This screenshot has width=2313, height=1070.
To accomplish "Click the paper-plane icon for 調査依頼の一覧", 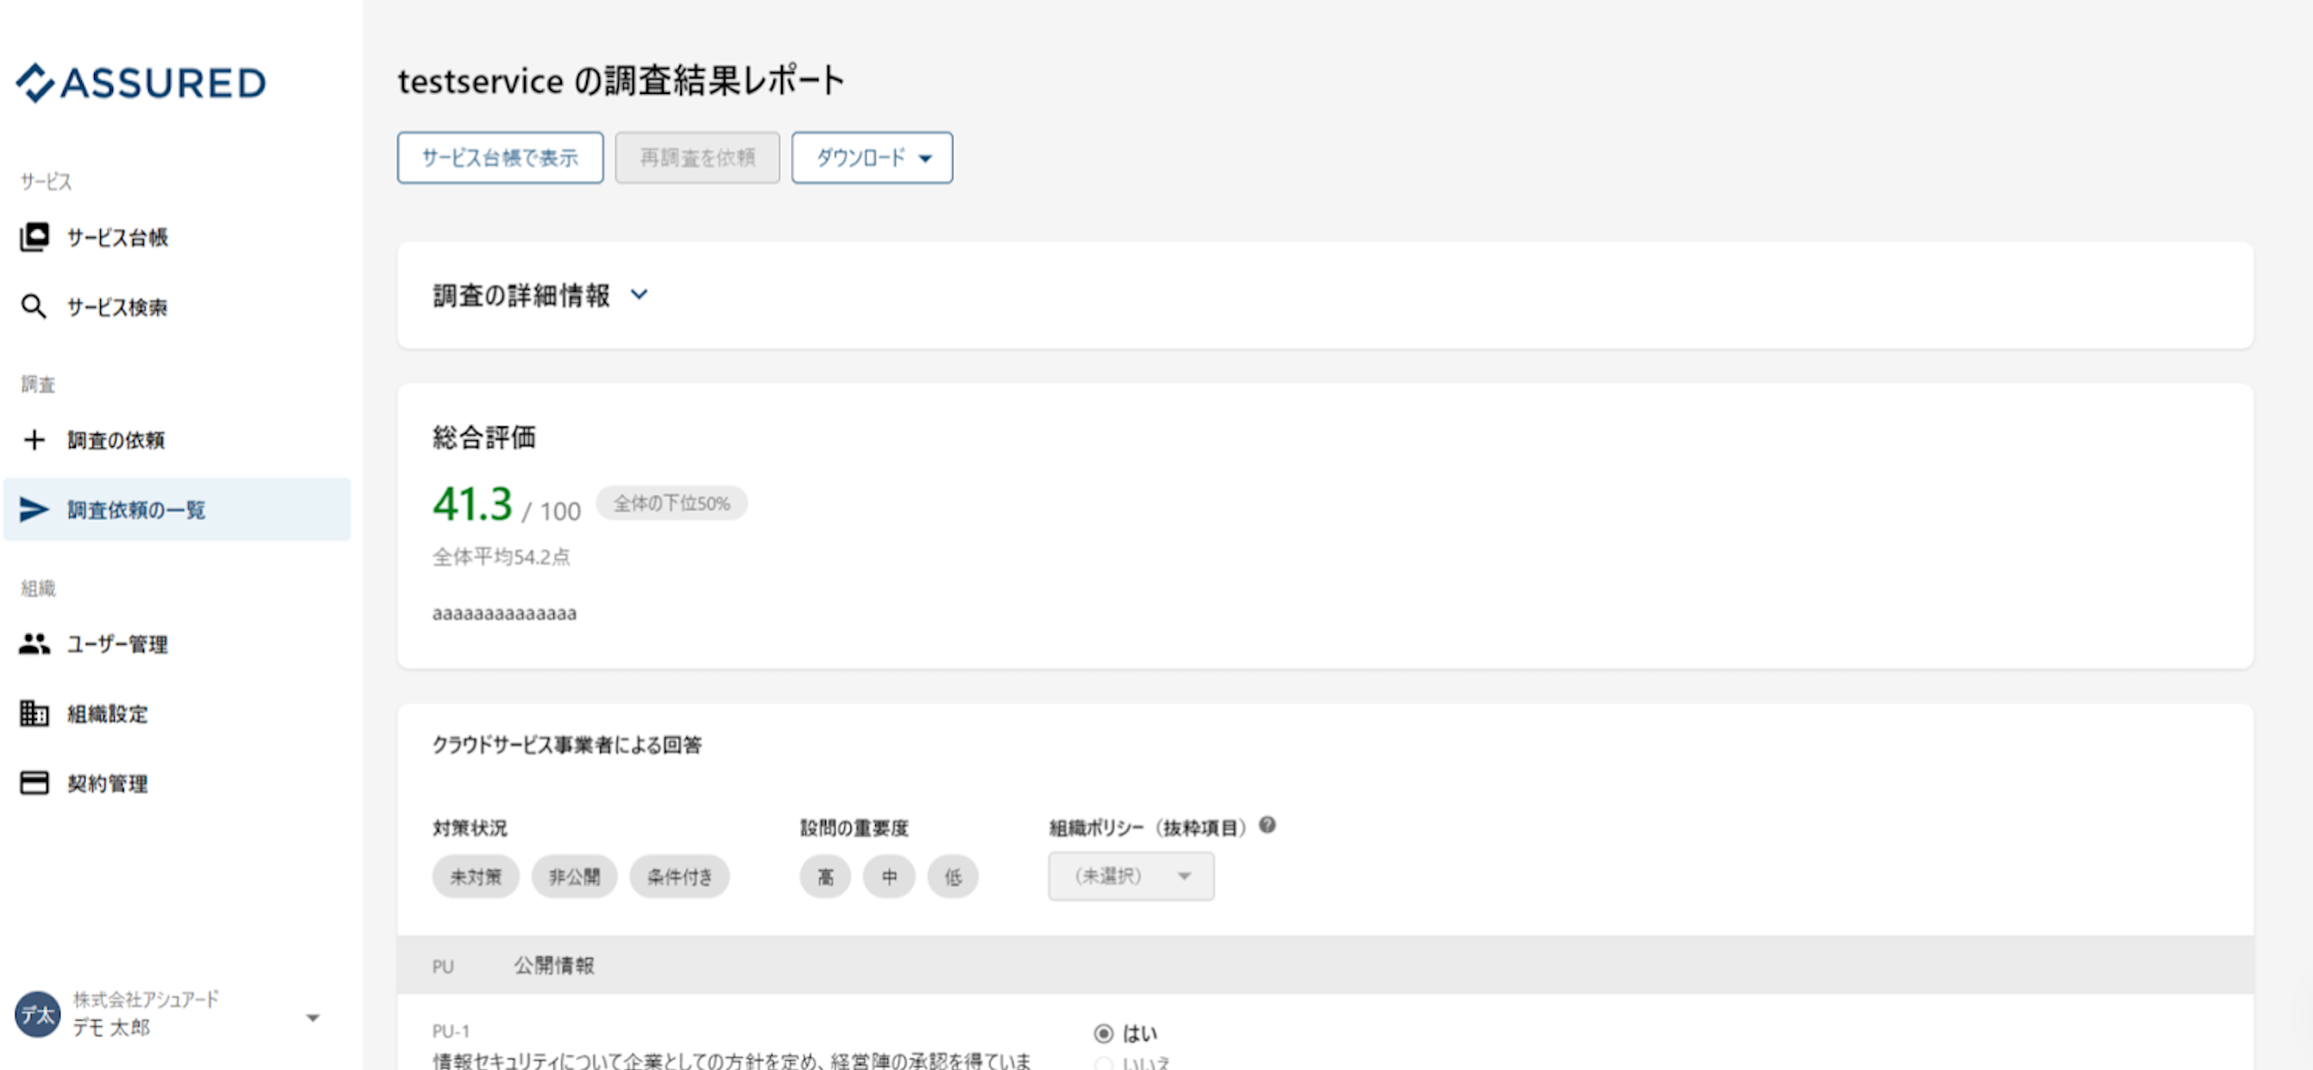I will [35, 510].
